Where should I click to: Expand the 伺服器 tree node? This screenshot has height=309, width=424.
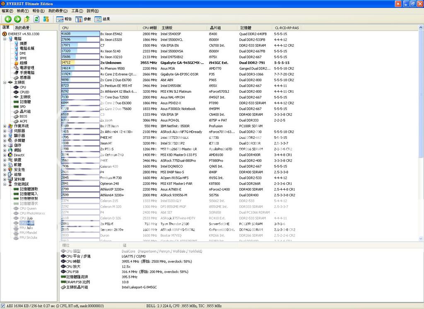[x=5, y=131]
